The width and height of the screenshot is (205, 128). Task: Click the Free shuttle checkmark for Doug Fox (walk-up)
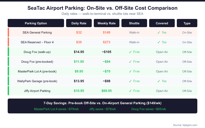(131, 52)
